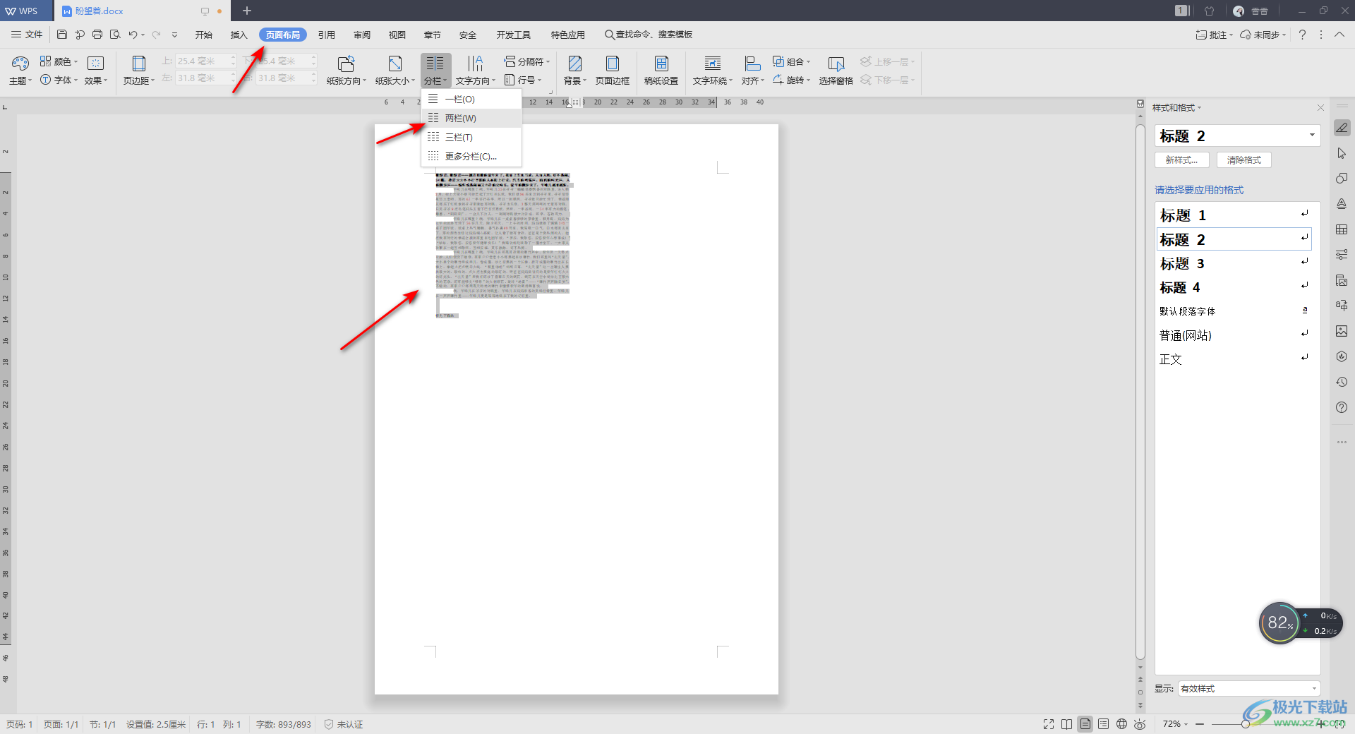This screenshot has width=1355, height=734.
Task: Open the 显示 有效样式 dropdown
Action: coord(1248,689)
